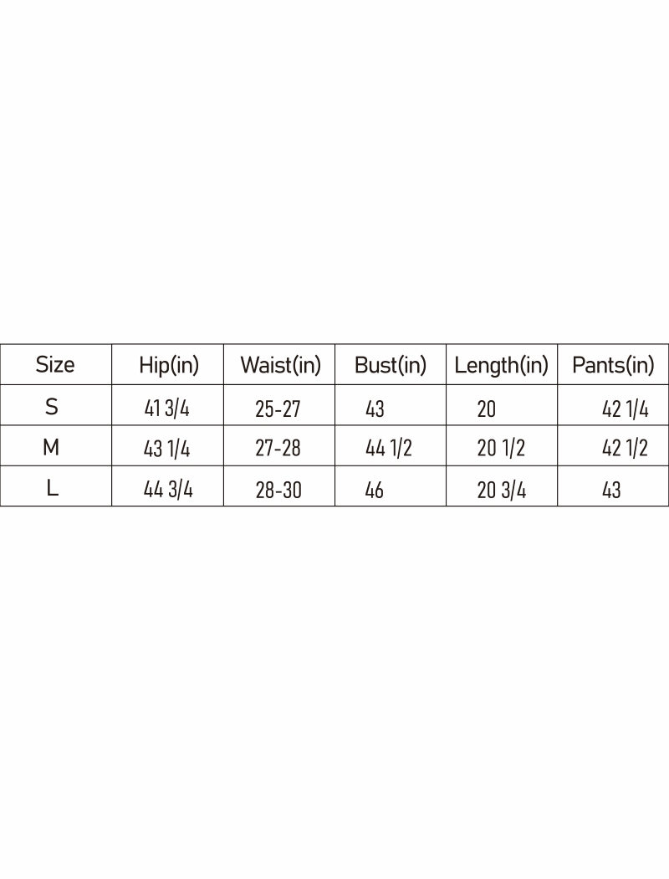Click the Size column header
This screenshot has width=669, height=879.
[55, 365]
